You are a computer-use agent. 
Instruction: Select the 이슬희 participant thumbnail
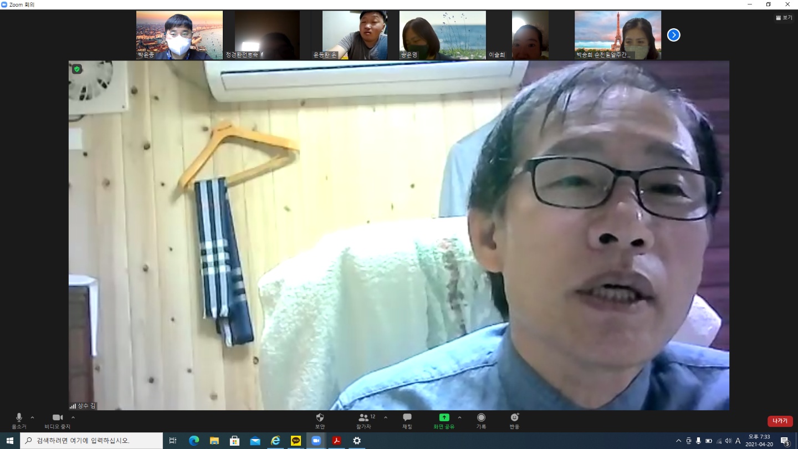point(530,35)
